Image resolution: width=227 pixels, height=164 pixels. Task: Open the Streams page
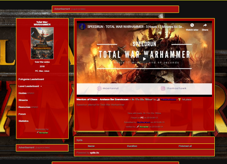(x=23, y=100)
